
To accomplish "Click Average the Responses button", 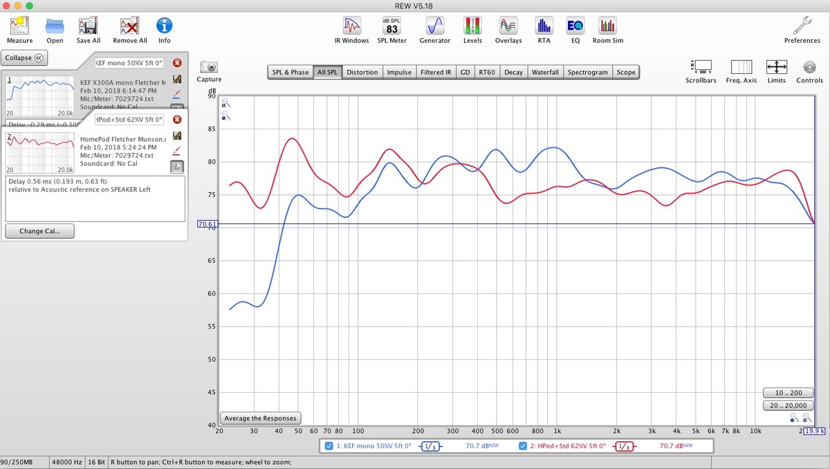I will [x=261, y=418].
